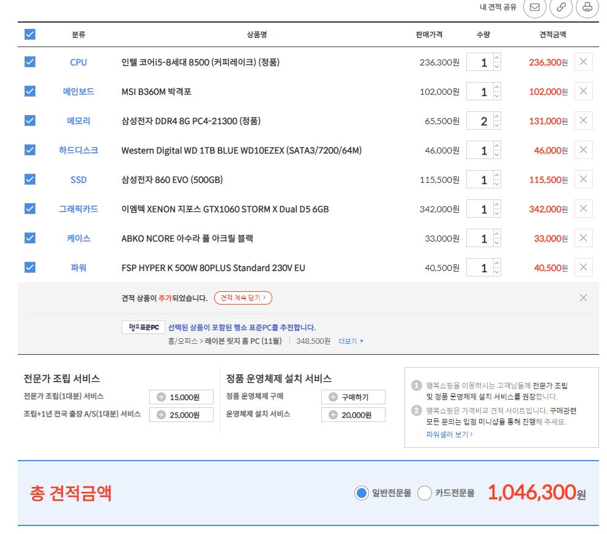Screen dimensions: 607x534
Task: Open the 메인보드 category
Action: (78, 92)
